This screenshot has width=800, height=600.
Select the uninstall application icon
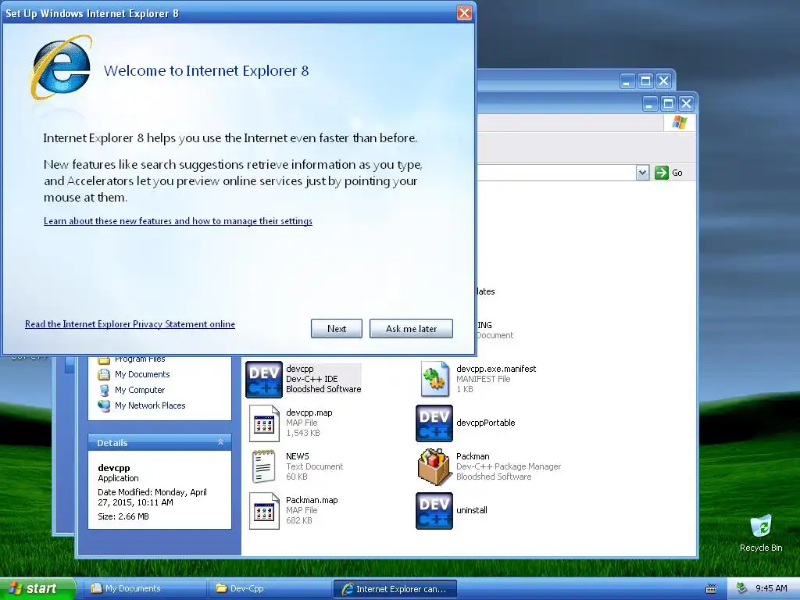click(434, 510)
